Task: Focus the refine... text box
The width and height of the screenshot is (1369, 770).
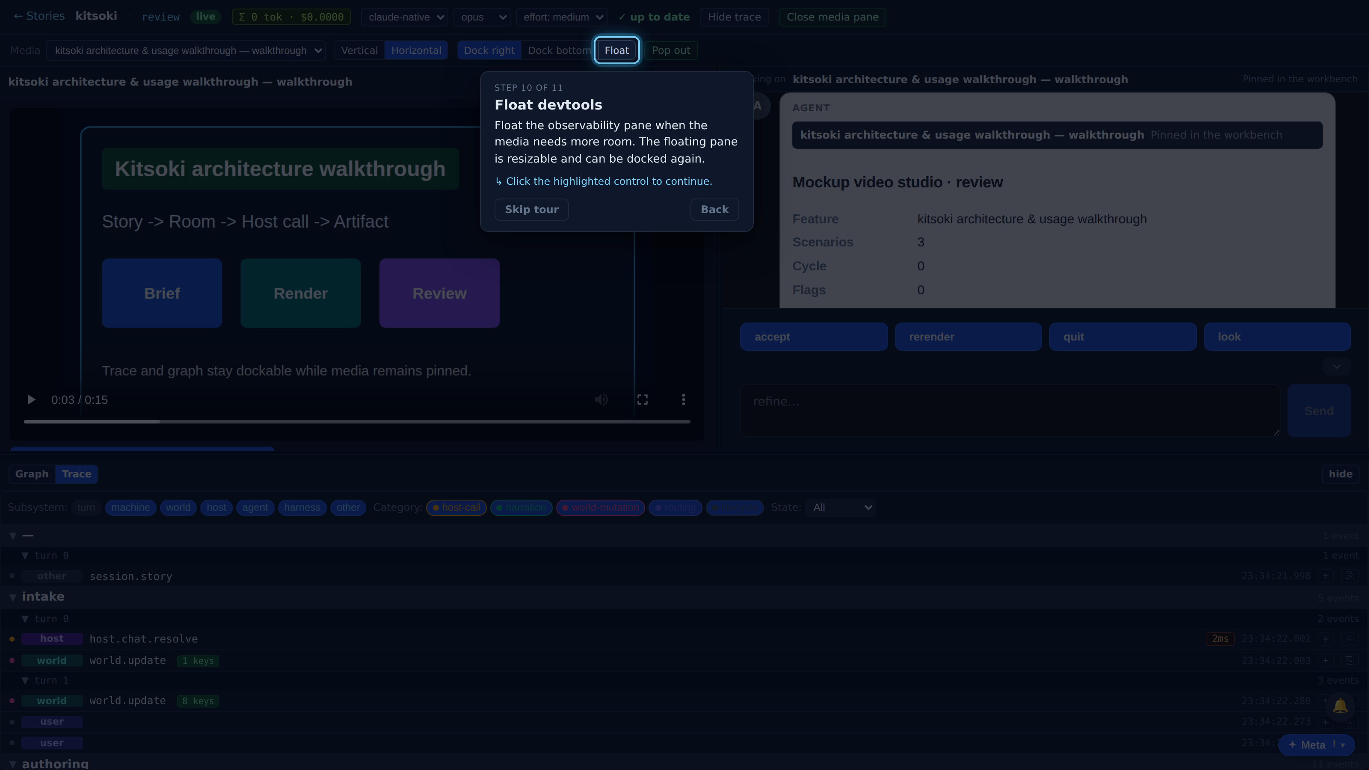Action: [x=1010, y=411]
